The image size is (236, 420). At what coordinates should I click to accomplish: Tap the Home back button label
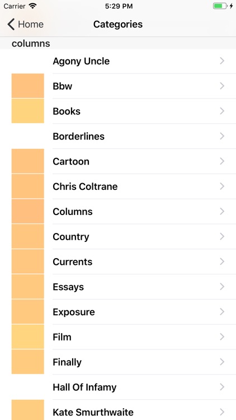point(31,25)
